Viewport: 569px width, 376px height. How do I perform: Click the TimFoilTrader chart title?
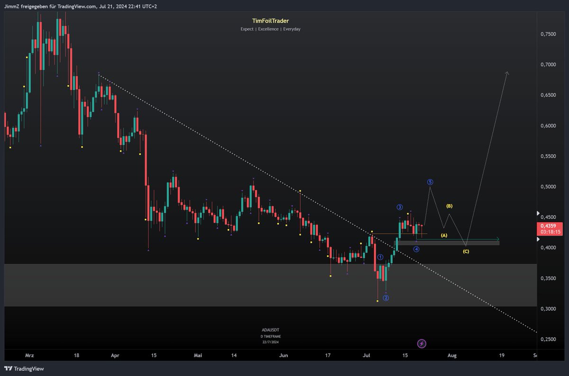[270, 21]
